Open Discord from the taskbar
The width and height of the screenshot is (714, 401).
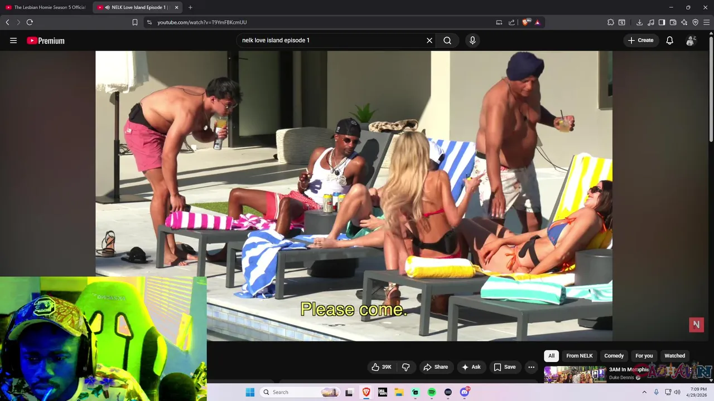[x=465, y=392]
